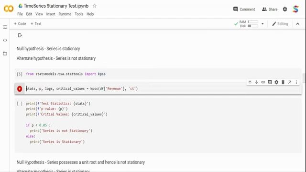Open the Tools menu

pos(79,14)
